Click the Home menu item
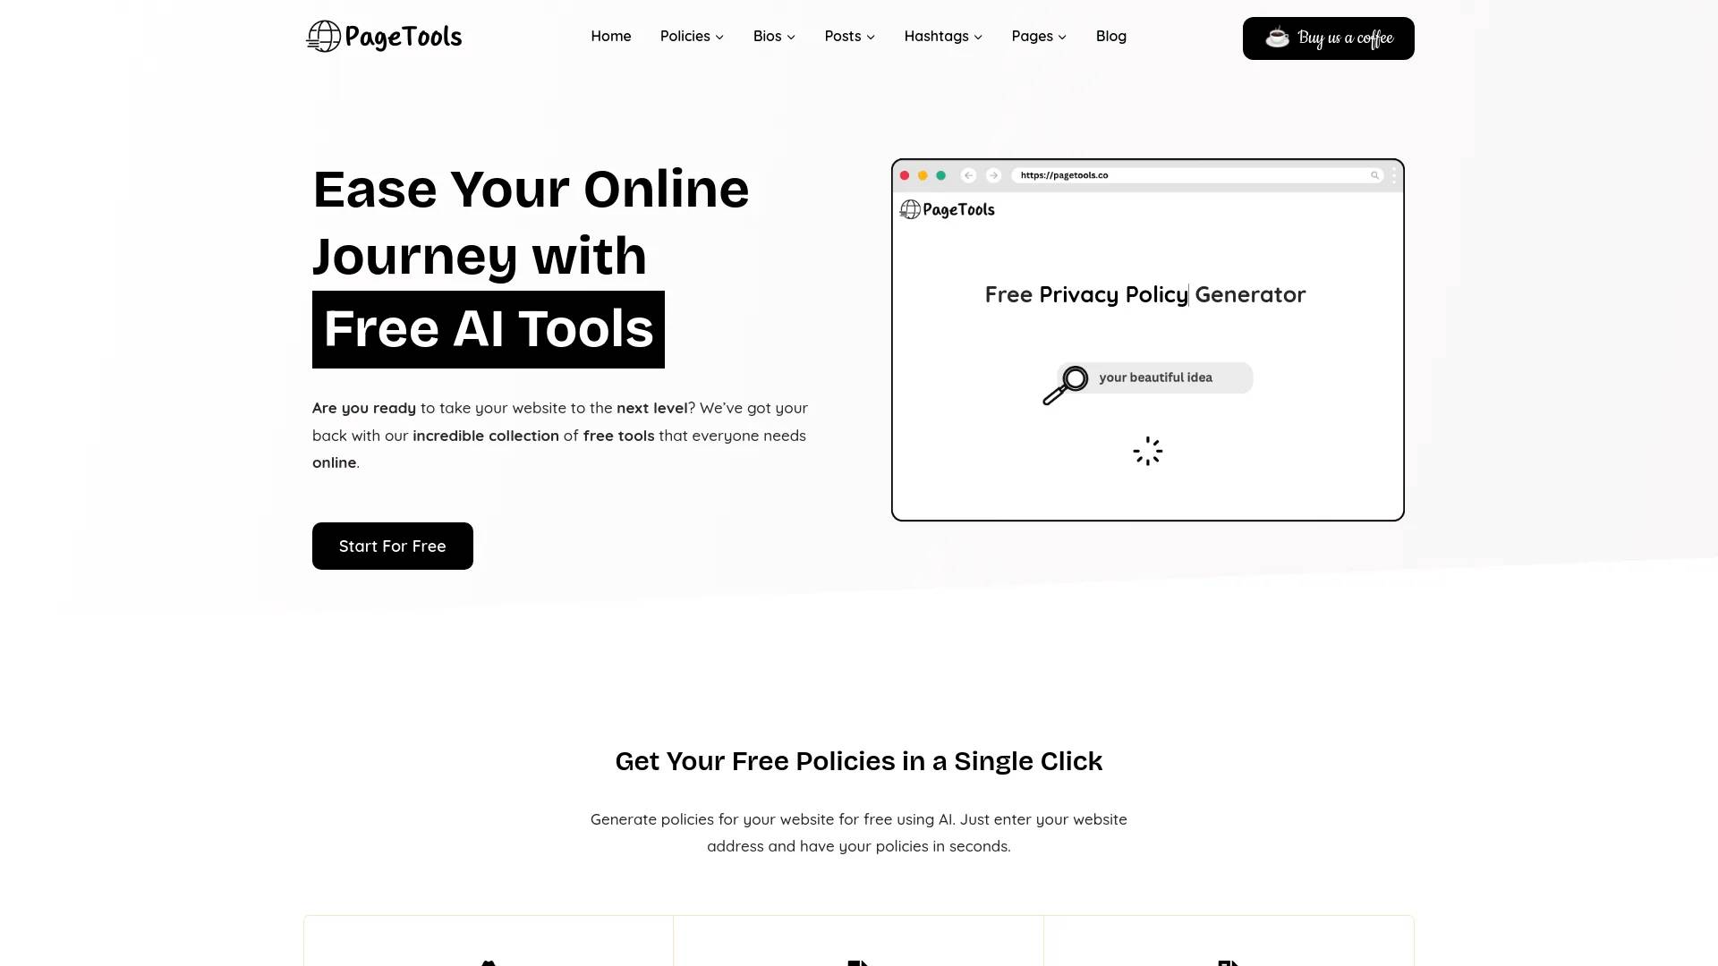Image resolution: width=1718 pixels, height=966 pixels. pyautogui.click(x=610, y=36)
